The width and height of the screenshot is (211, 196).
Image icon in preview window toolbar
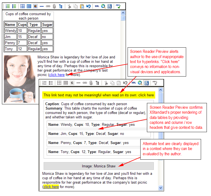[x=72, y=83]
